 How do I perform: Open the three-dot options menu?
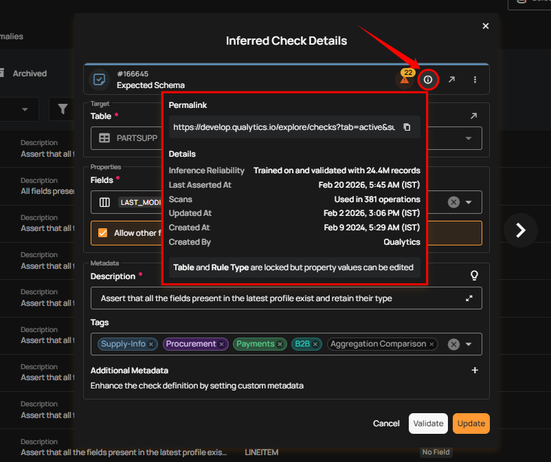pyautogui.click(x=475, y=80)
